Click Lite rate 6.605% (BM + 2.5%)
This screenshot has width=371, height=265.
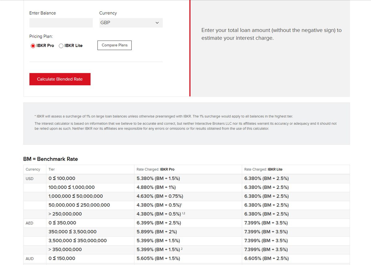click(x=267, y=259)
